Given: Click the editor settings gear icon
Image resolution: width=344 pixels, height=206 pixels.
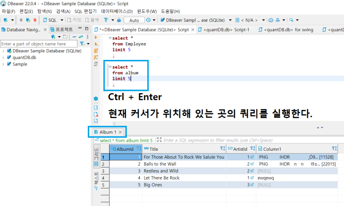Looking at the screenshot, I should click(96, 99).
